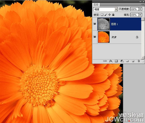Image resolution: width=145 pixels, height=123 pixels.
Task: Click the 不透明度 opacity value field
Action: pyautogui.click(x=134, y=9)
